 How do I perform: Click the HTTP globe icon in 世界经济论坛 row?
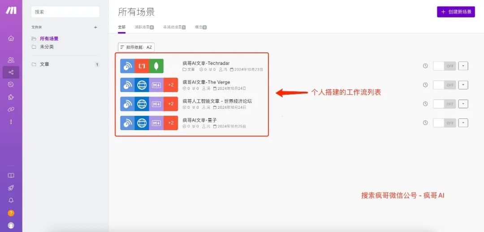point(142,104)
